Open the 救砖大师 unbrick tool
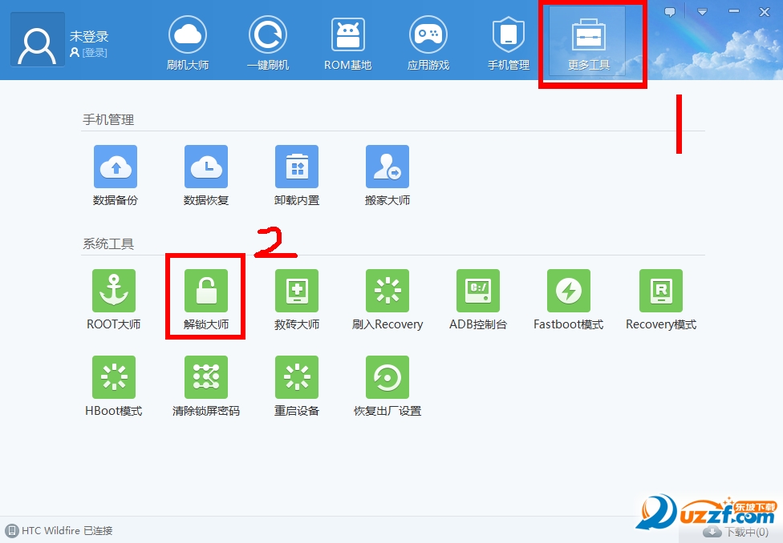Viewport: 783px width, 543px height. pos(296,291)
